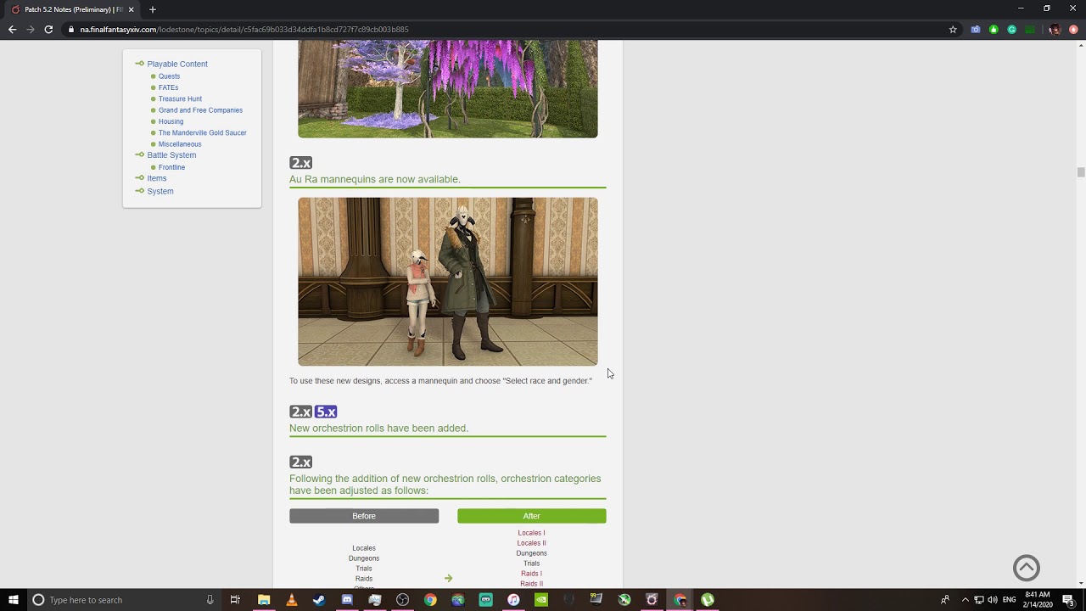Open uTorrent from the taskbar
Image resolution: width=1086 pixels, height=611 pixels.
[708, 600]
